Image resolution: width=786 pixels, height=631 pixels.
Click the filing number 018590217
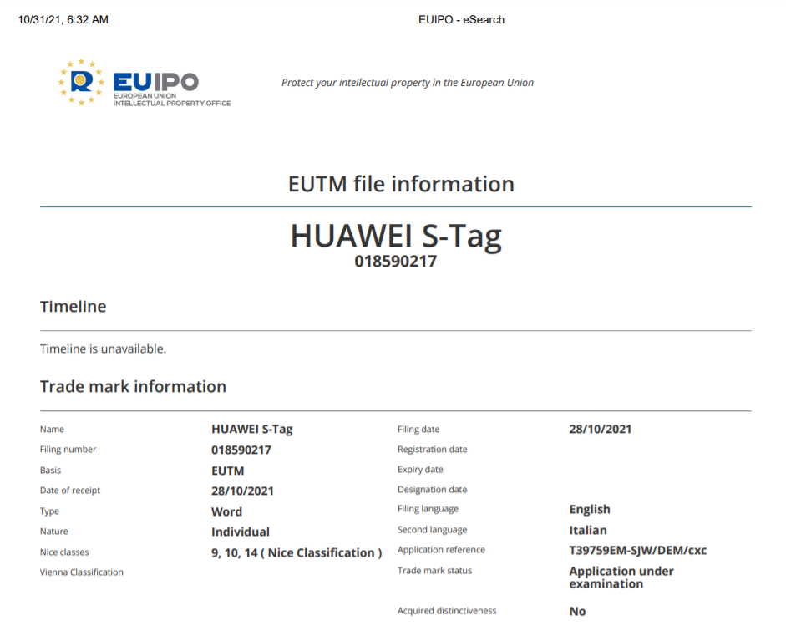tap(242, 449)
